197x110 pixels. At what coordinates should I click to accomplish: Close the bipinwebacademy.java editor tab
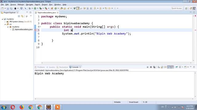tap(58, 13)
